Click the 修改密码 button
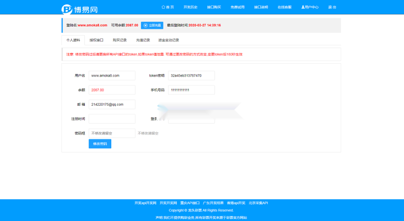 tap(100, 144)
